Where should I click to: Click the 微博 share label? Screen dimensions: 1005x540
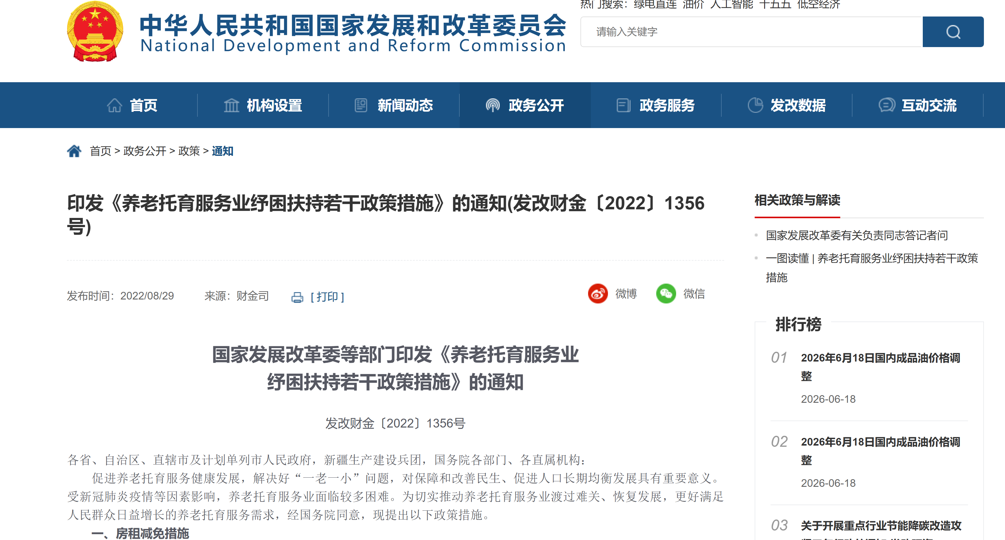tap(626, 293)
